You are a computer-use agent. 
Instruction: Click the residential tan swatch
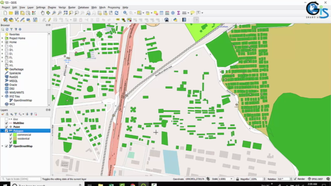pos(15,138)
